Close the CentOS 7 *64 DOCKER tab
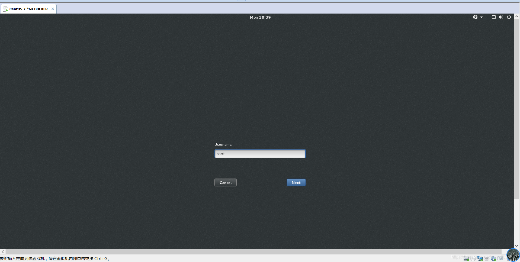 [x=53, y=9]
